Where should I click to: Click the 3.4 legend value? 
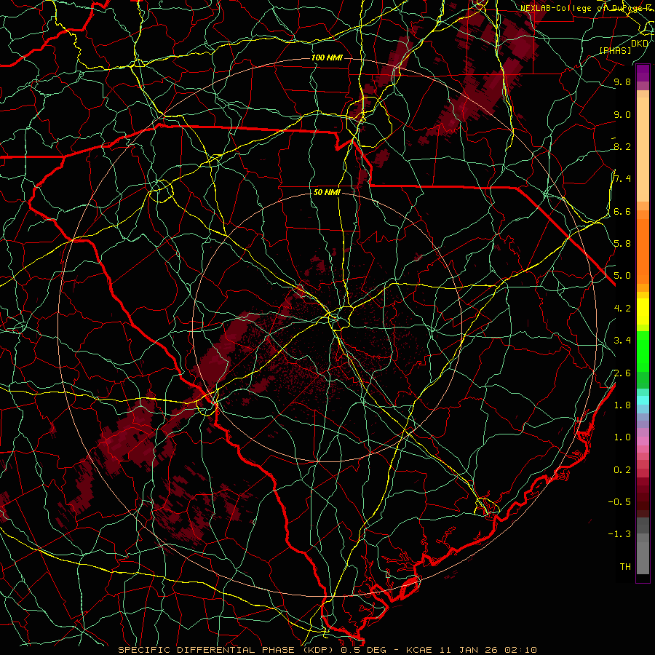(x=622, y=341)
